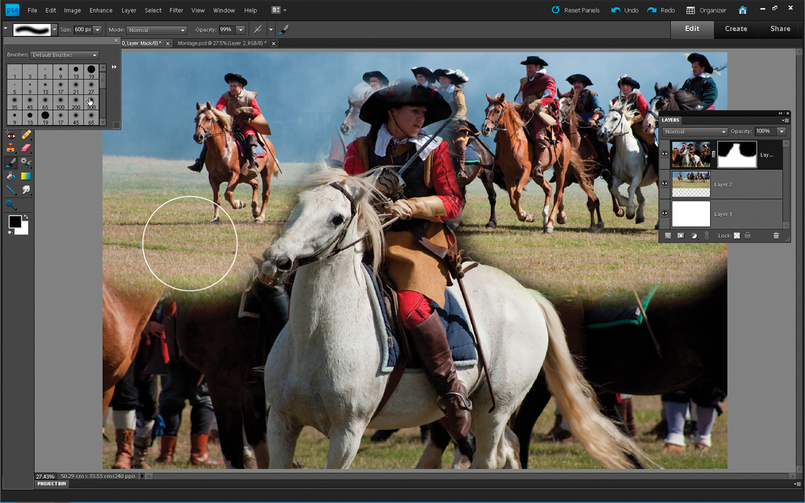The image size is (805, 503).
Task: Click the black foreground color swatch
Action: [14, 221]
